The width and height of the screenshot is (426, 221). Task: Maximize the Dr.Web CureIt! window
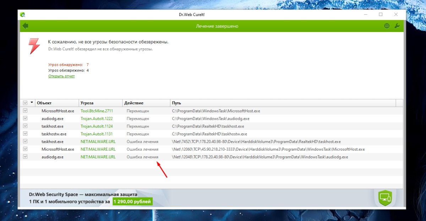tap(381, 15)
